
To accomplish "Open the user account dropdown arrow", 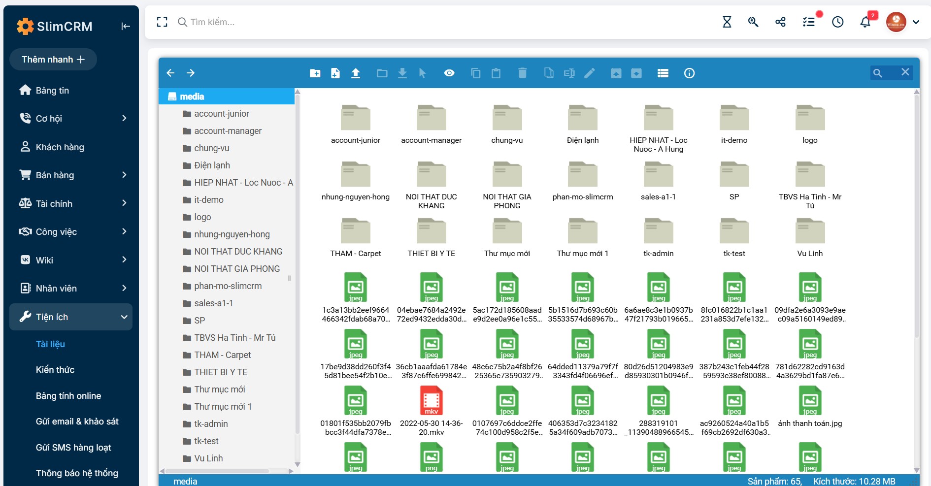I will click(x=916, y=22).
